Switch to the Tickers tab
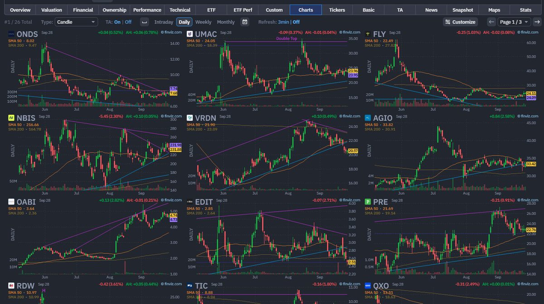 click(337, 10)
